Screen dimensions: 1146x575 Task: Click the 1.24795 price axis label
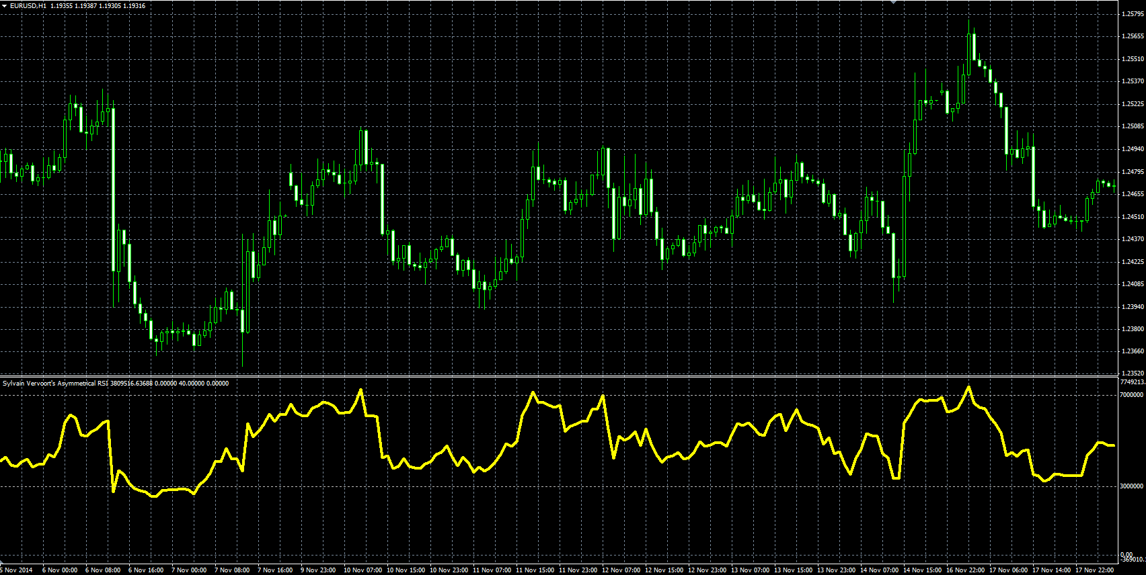point(1133,171)
